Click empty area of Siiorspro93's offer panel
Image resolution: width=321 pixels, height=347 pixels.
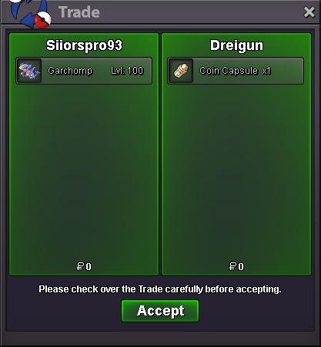(x=84, y=169)
